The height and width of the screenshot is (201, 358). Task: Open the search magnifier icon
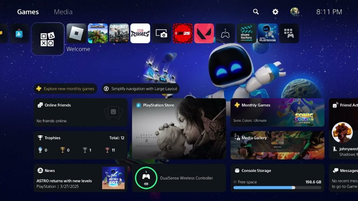point(256,12)
